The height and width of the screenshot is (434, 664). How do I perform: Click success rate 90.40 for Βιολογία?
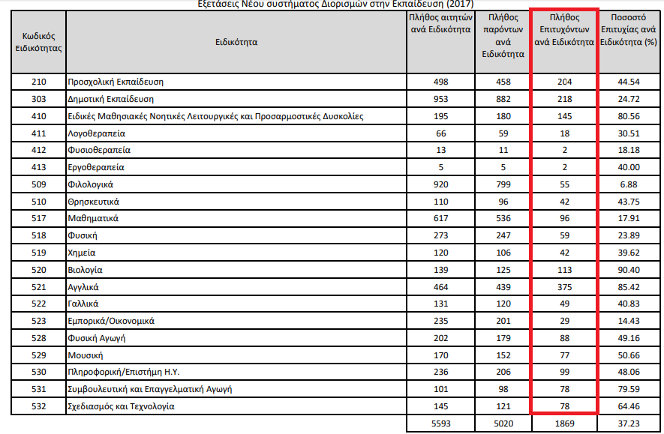629,270
